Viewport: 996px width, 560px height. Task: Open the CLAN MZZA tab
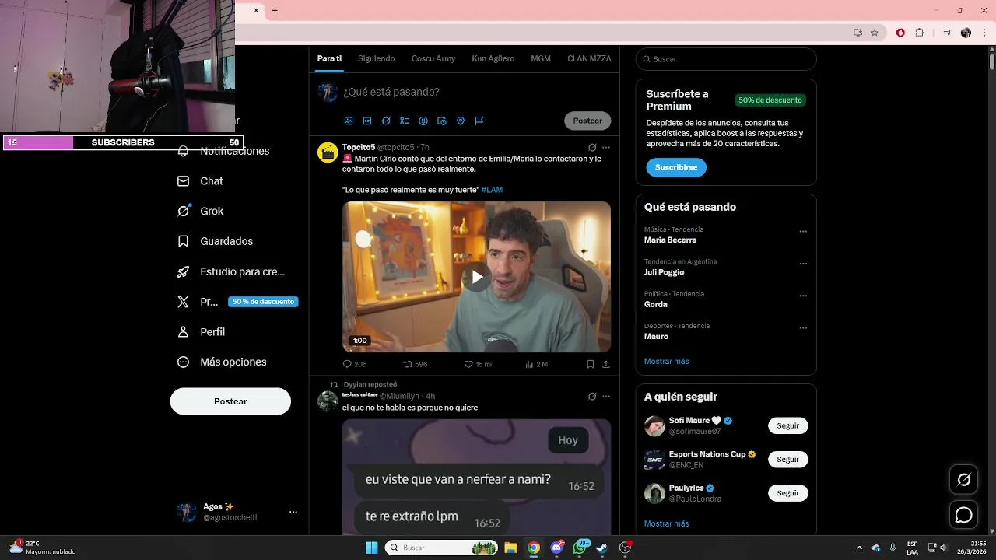589,59
